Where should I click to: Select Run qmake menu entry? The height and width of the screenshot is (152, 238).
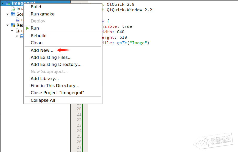[43, 14]
